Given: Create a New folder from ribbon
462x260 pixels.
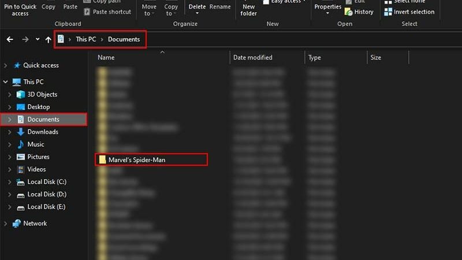Looking at the screenshot, I should 248,10.
